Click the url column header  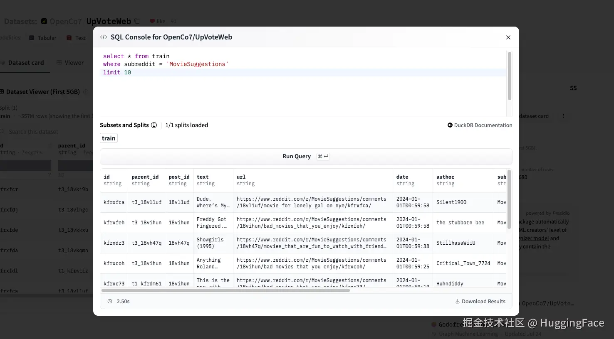coord(313,180)
